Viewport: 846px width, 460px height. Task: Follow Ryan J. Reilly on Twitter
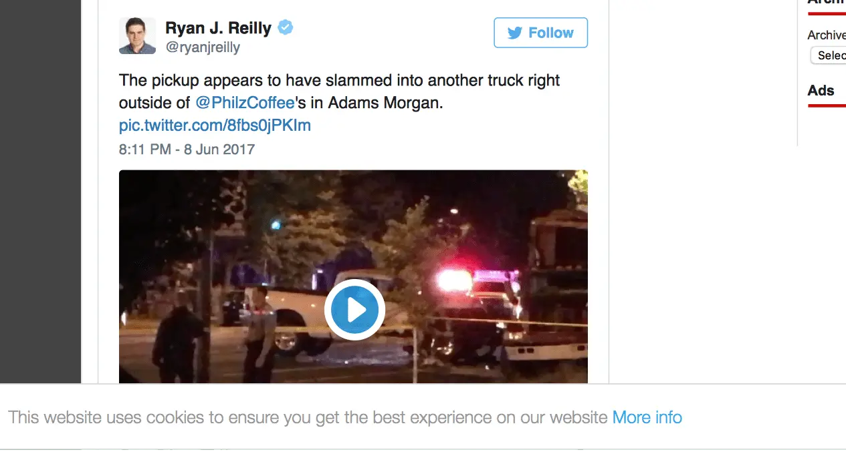(540, 33)
